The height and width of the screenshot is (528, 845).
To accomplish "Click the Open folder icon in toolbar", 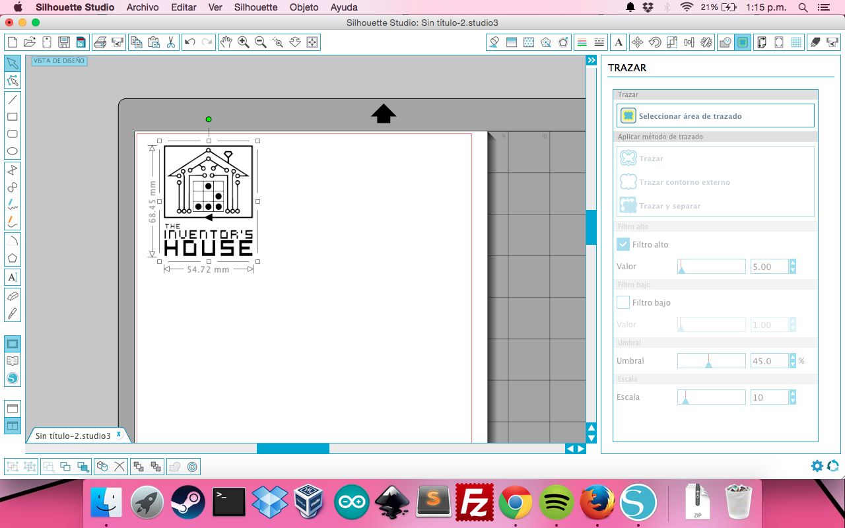I will point(29,42).
